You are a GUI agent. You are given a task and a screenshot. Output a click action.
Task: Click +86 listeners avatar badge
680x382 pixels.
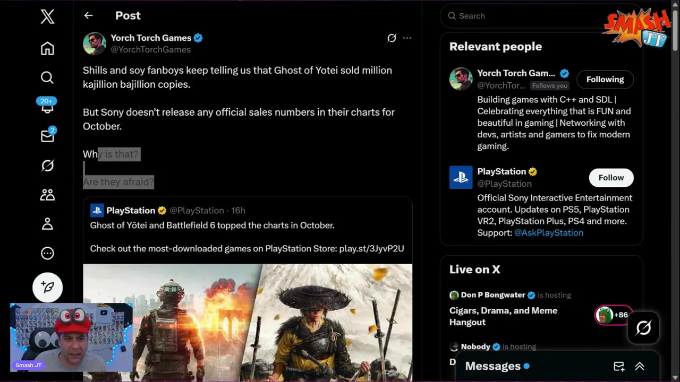[x=614, y=315]
